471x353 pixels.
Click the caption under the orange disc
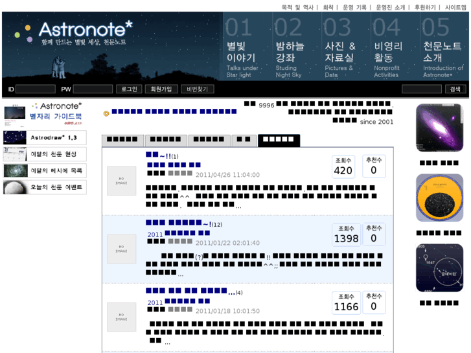(x=439, y=233)
